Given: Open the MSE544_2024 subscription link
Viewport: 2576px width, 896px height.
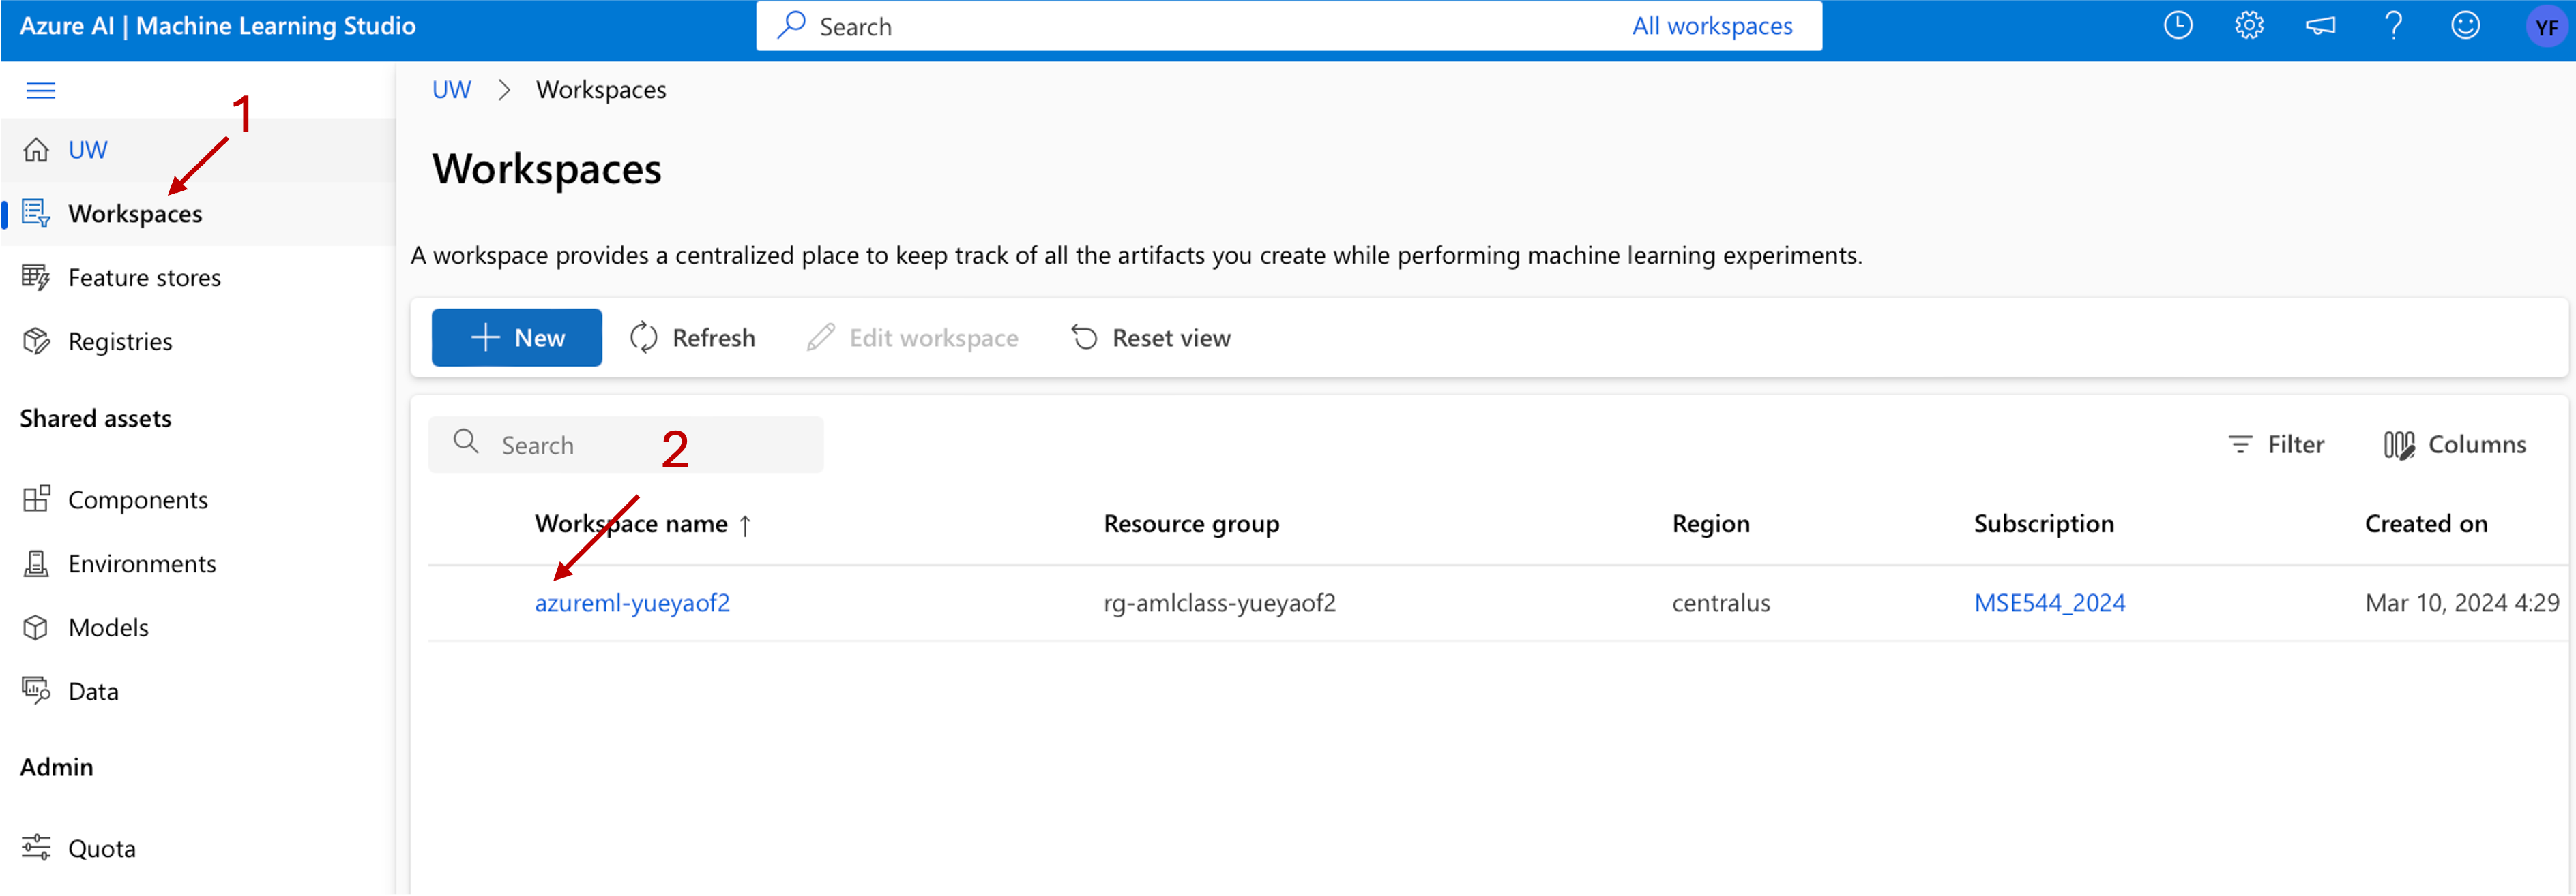Looking at the screenshot, I should click(x=2050, y=602).
